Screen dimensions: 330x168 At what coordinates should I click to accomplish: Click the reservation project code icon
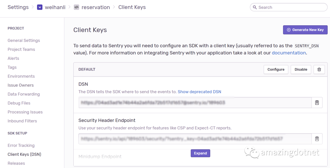[x=76, y=7]
